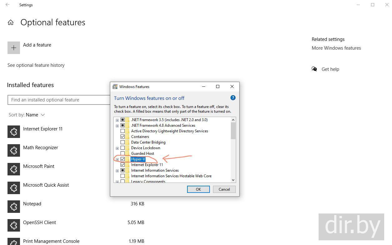Open See optional feature history

pyautogui.click(x=36, y=65)
